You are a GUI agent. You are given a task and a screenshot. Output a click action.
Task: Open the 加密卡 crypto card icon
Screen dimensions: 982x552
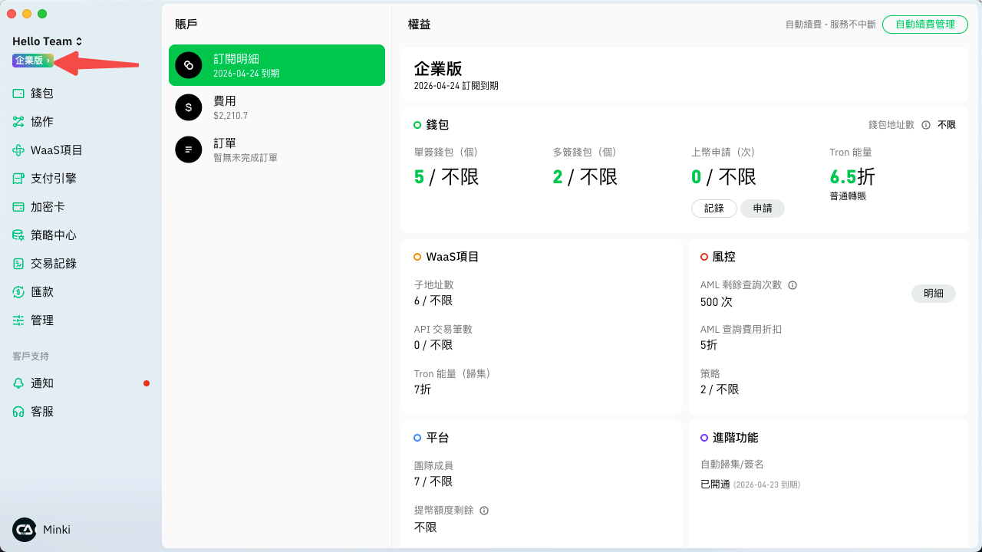pyautogui.click(x=18, y=207)
